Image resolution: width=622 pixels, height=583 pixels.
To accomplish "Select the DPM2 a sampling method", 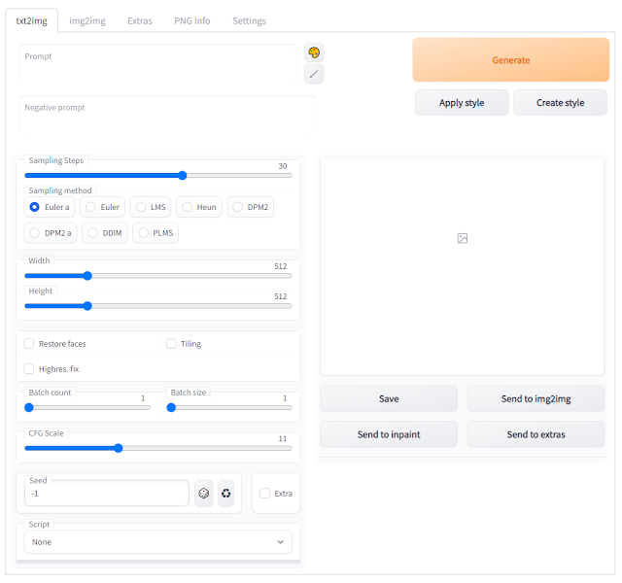I will tap(51, 233).
